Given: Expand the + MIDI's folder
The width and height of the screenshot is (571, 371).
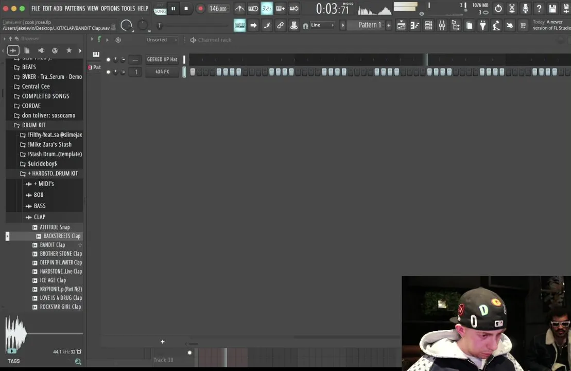Looking at the screenshot, I should 44,184.
